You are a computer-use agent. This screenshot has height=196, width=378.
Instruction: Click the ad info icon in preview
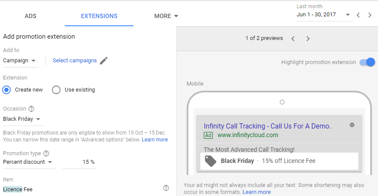(x=352, y=125)
